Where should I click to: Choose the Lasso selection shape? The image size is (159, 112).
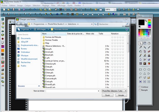[140, 78]
